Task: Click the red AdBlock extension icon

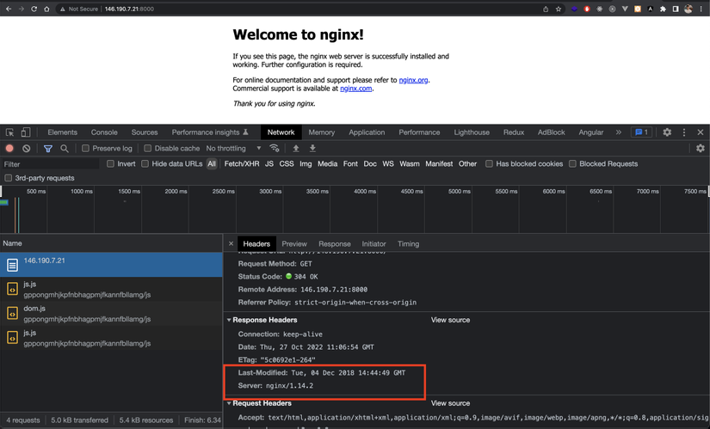Action: tap(587, 9)
